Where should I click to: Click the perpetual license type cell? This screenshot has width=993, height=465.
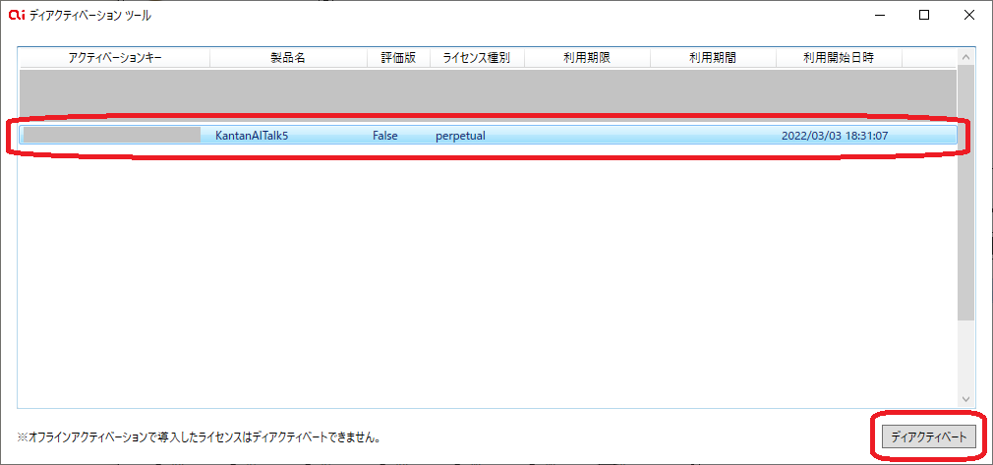[x=460, y=136]
